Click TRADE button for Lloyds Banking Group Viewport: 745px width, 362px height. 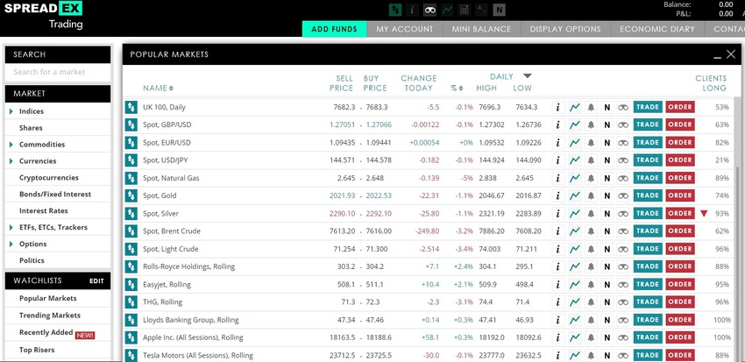pos(648,319)
